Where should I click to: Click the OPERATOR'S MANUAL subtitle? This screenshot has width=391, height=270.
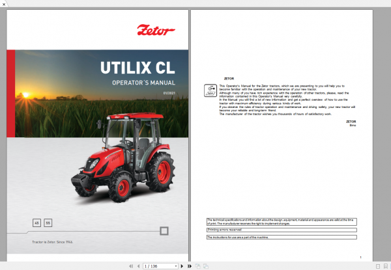pos(143,83)
